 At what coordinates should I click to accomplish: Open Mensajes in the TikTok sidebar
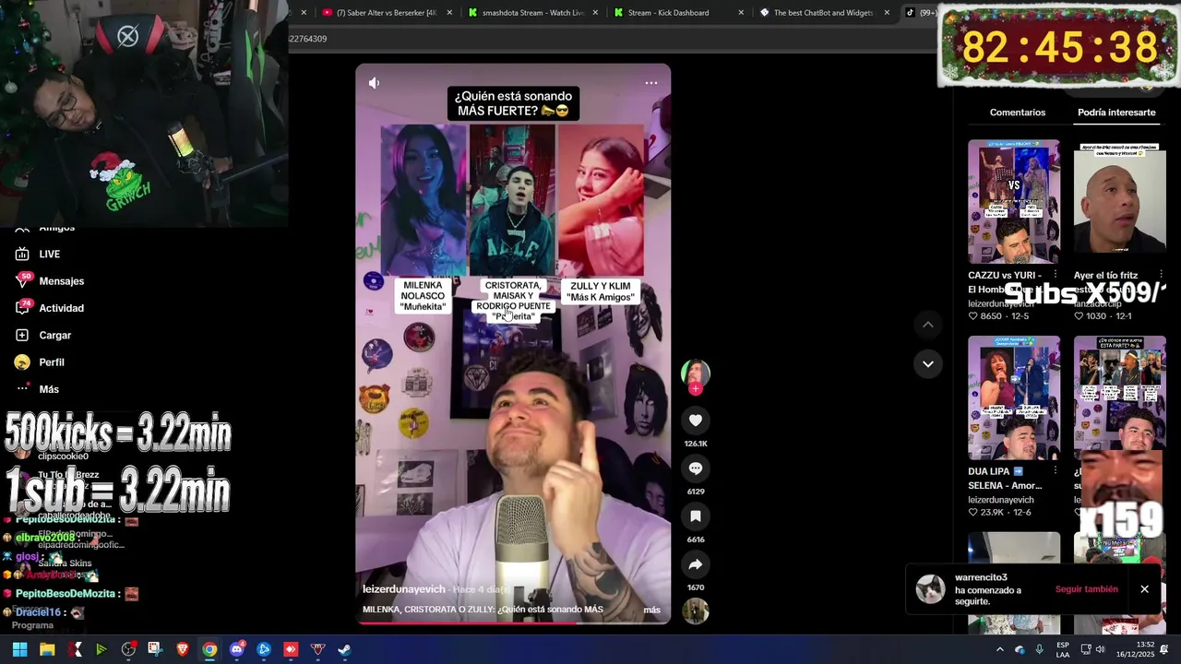point(62,281)
